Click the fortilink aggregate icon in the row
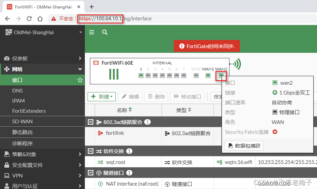Image resolution: width=317 pixels, height=189 pixels. pyautogui.click(x=100, y=133)
